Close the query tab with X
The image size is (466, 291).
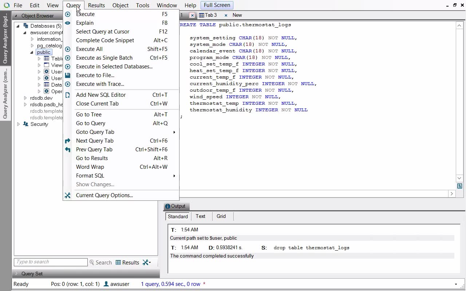click(192, 15)
